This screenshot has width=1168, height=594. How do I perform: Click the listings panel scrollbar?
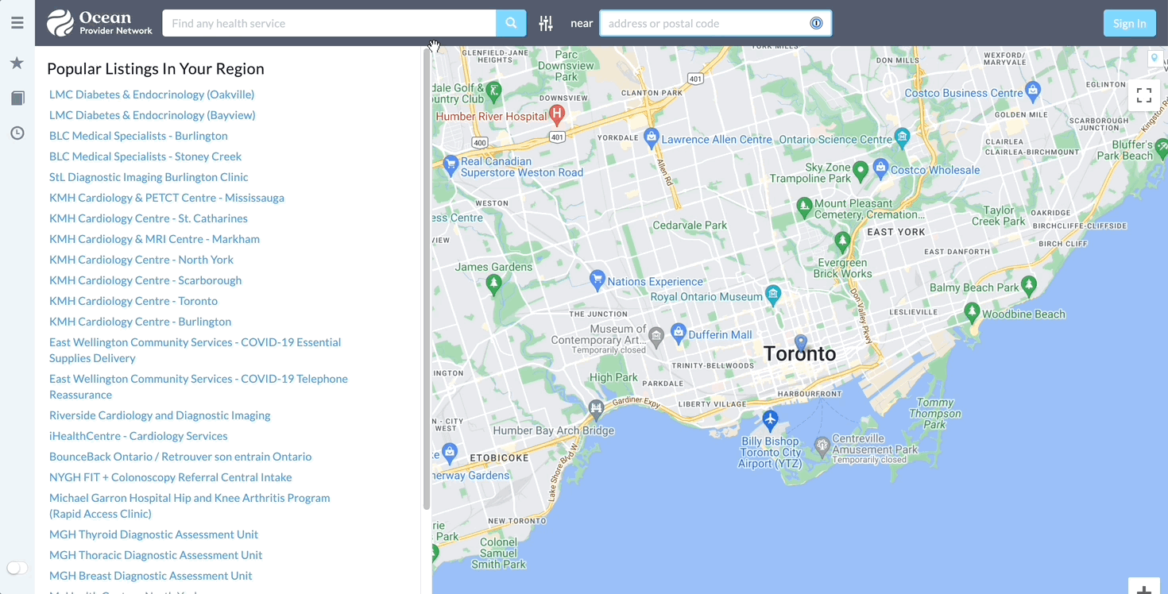pos(427,278)
